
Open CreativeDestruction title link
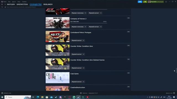click(78, 87)
